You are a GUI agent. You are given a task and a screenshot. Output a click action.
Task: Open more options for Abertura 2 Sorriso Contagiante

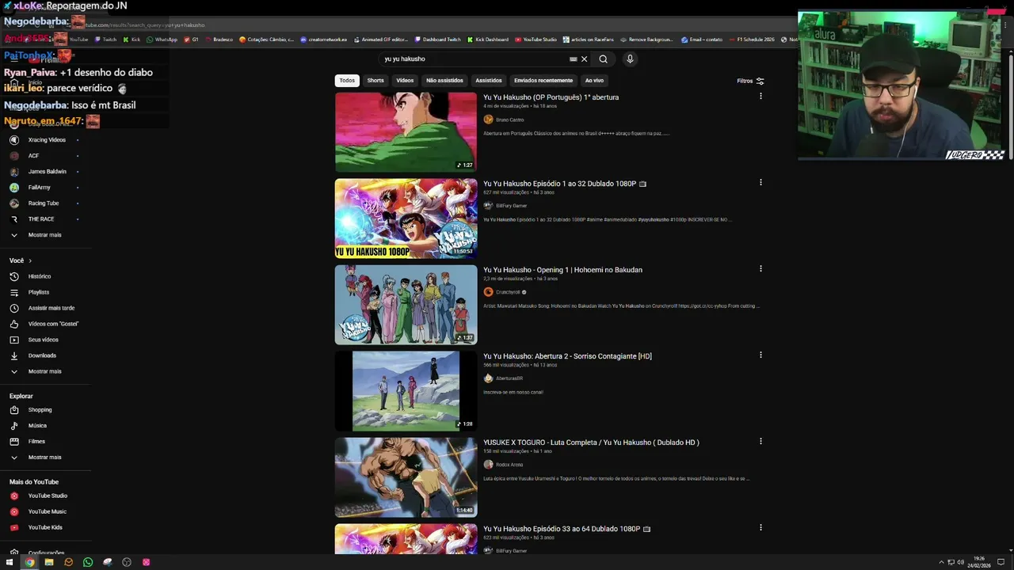point(760,355)
